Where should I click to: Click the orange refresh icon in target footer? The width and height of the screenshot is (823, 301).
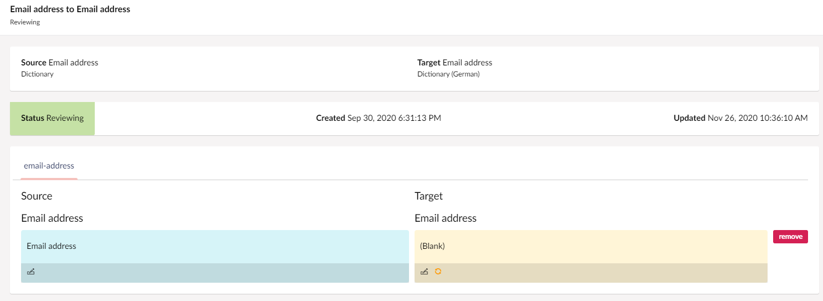pos(438,272)
